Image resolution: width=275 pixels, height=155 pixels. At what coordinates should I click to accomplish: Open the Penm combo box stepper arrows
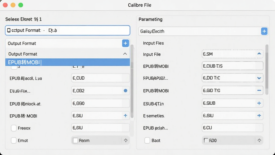tap(126, 140)
